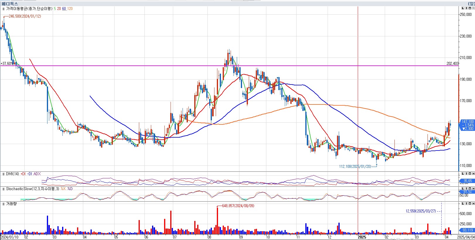Click the 81.52 stochastic value tag

(x=467, y=191)
